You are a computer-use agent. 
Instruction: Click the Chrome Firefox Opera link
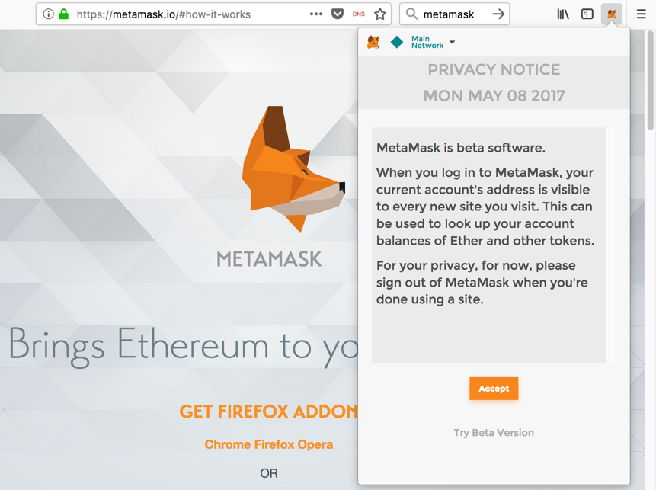269,444
